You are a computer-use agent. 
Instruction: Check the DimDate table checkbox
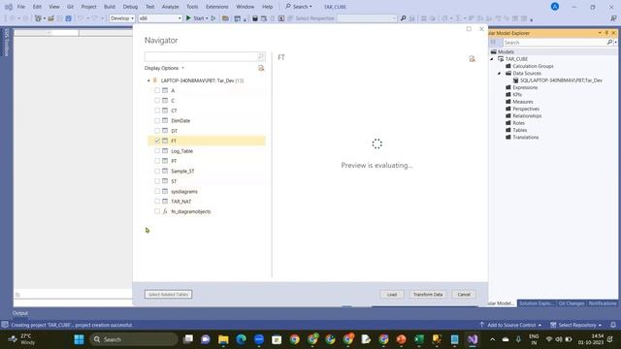(x=157, y=120)
